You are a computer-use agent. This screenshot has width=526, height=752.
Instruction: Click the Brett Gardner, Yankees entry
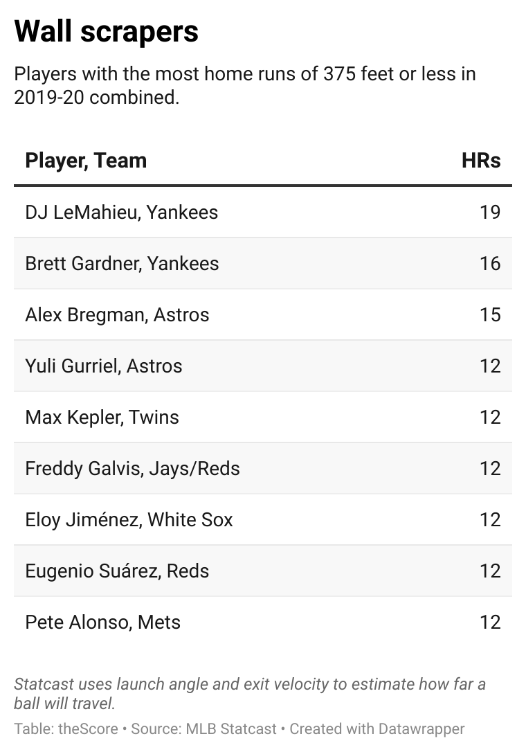[122, 263]
